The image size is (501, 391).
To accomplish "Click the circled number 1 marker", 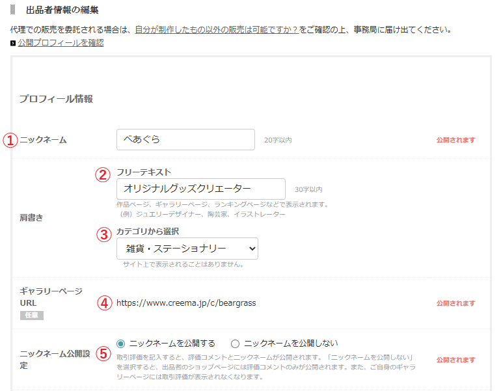I will [x=10, y=140].
